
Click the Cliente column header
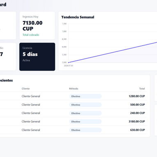point(25,89)
